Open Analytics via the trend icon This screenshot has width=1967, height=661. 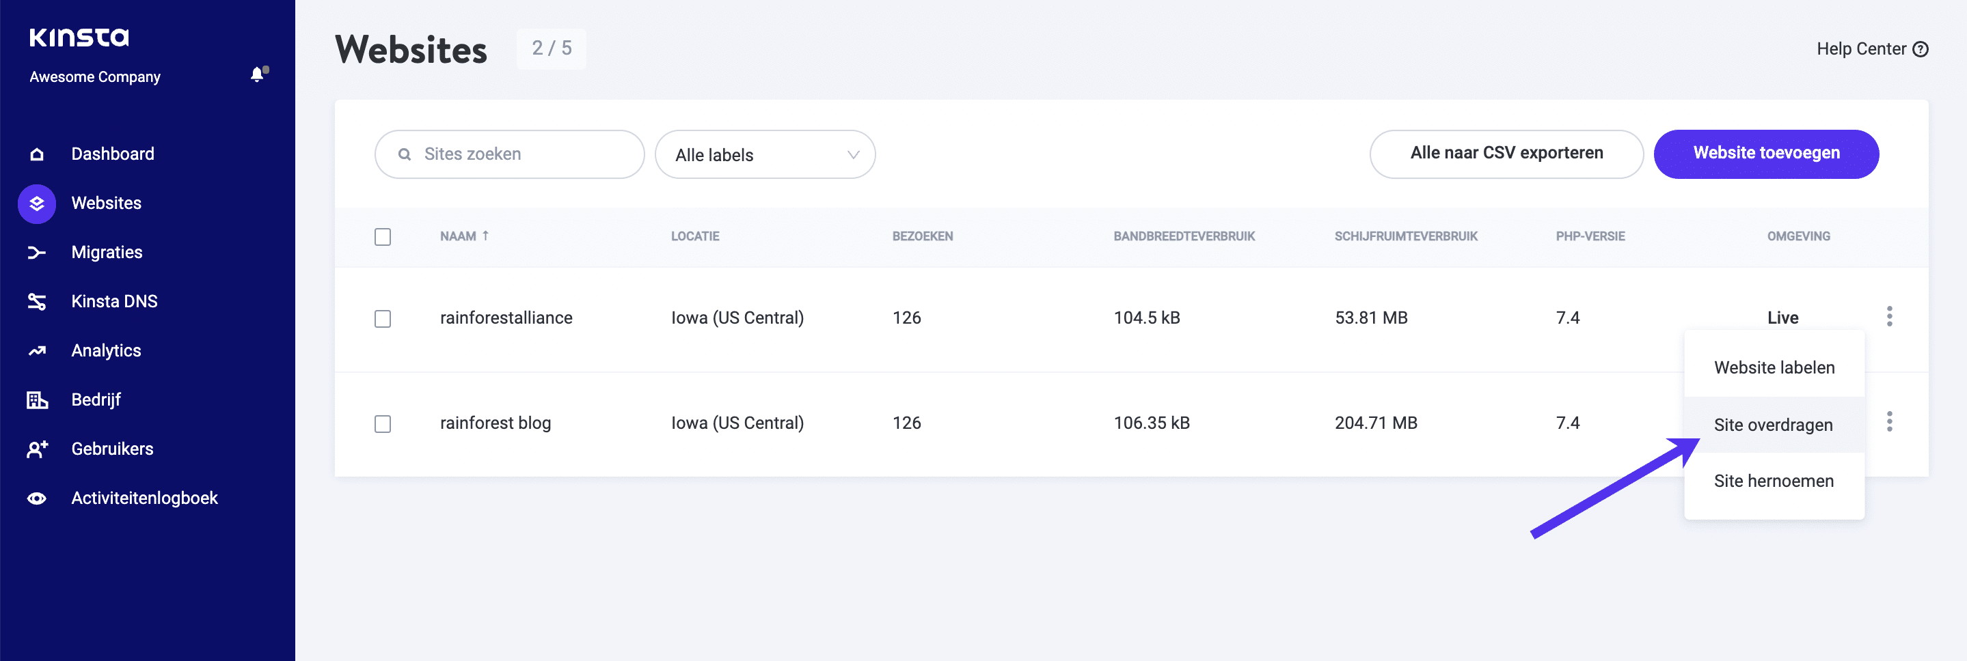tap(37, 351)
